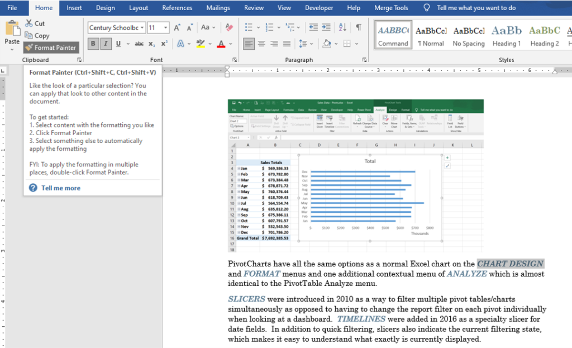Click the tab selector at ruler corner

coord(3,71)
